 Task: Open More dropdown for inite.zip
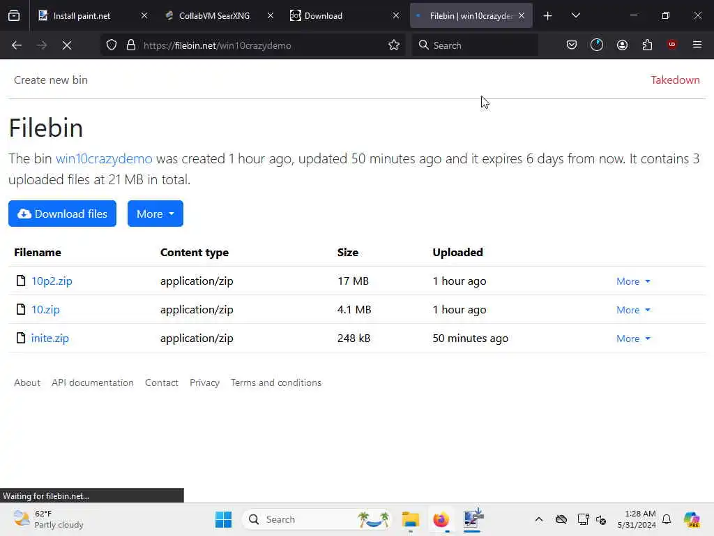coord(633,338)
